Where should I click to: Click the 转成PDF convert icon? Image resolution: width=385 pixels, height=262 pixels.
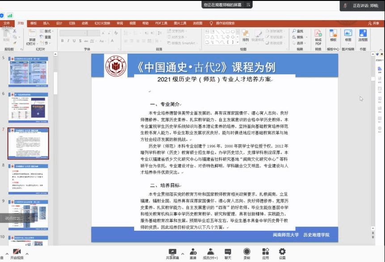pos(318,35)
